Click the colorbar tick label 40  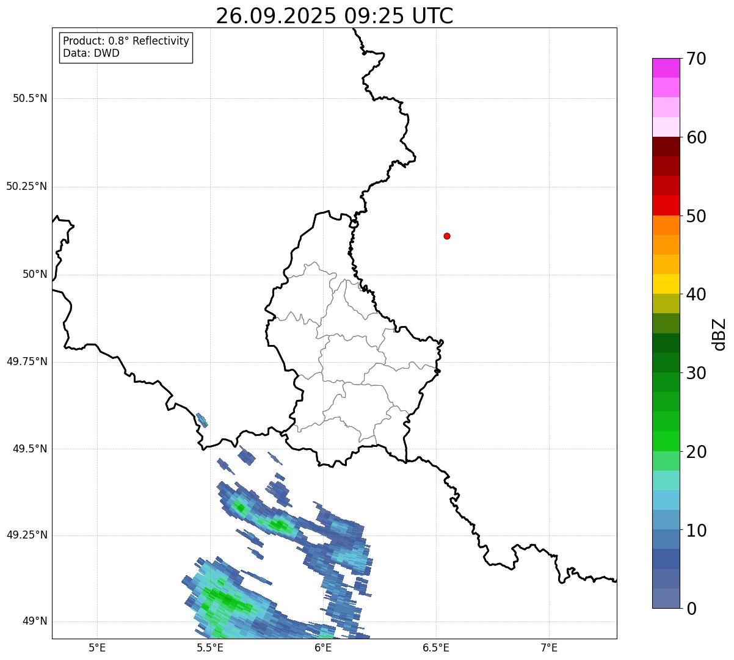coord(697,294)
